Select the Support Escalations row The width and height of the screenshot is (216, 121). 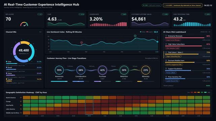pyautogui.click(x=187, y=71)
